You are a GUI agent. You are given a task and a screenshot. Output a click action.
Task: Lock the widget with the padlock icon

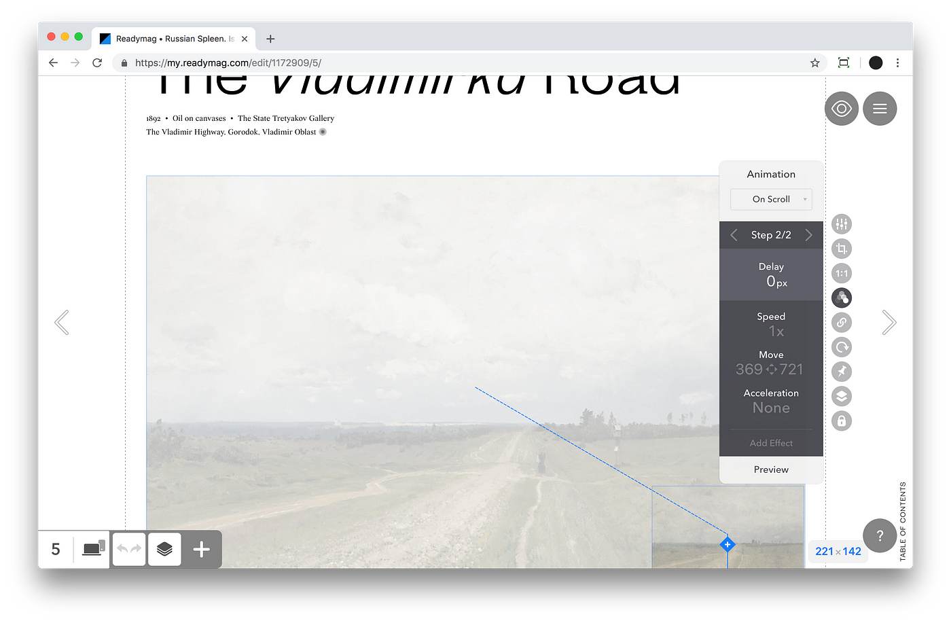(842, 421)
